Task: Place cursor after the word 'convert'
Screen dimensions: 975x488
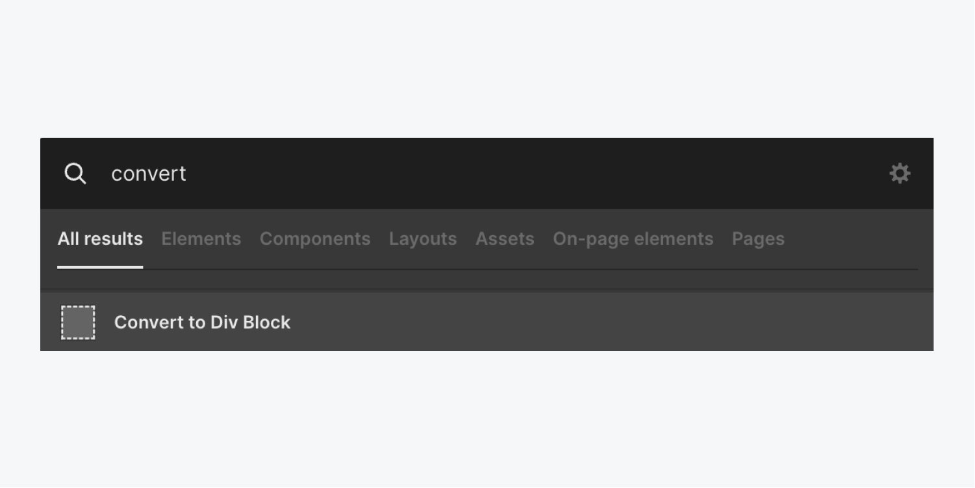Action: (x=188, y=173)
